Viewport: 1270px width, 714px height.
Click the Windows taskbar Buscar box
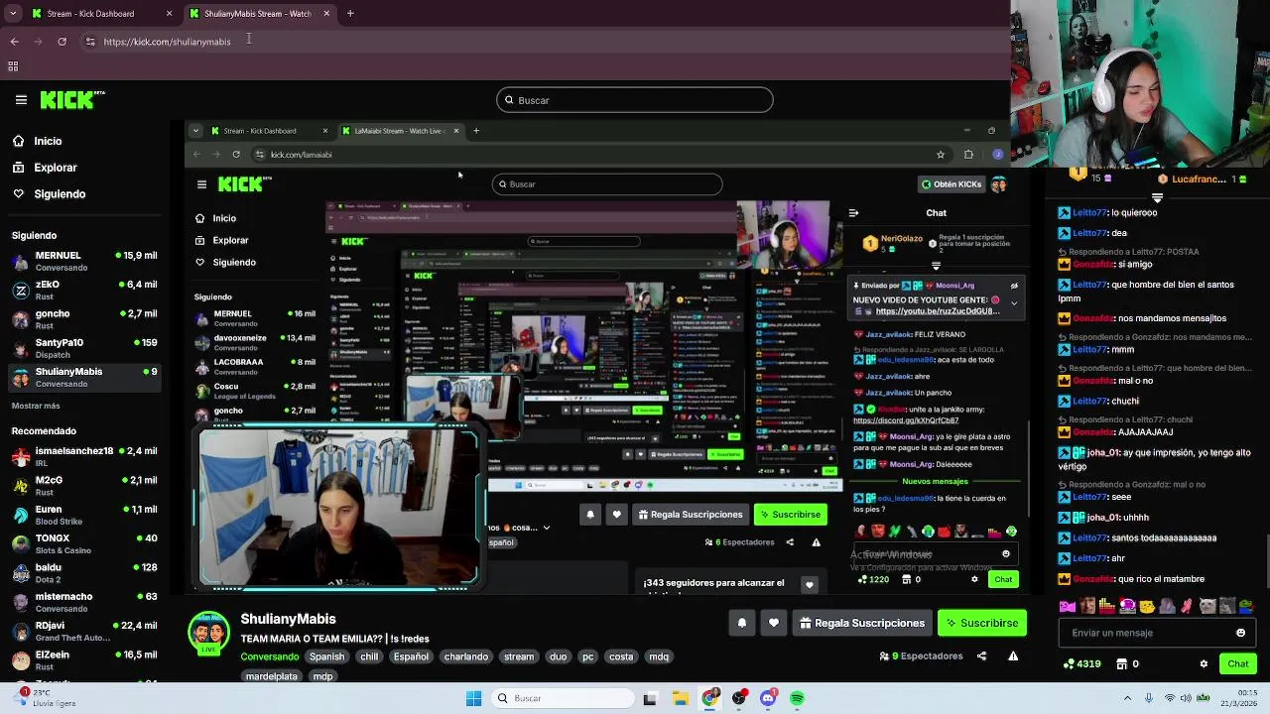tap(561, 698)
